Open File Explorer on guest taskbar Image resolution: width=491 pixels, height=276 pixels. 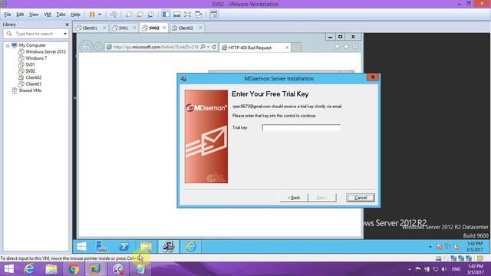(x=147, y=247)
